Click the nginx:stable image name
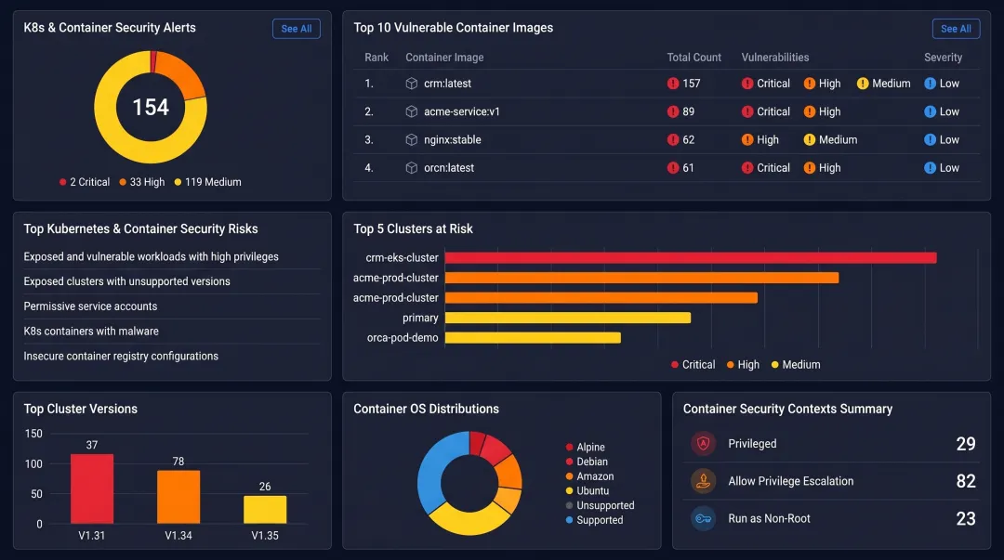Screen dimensions: 1004x560 [x=452, y=140]
